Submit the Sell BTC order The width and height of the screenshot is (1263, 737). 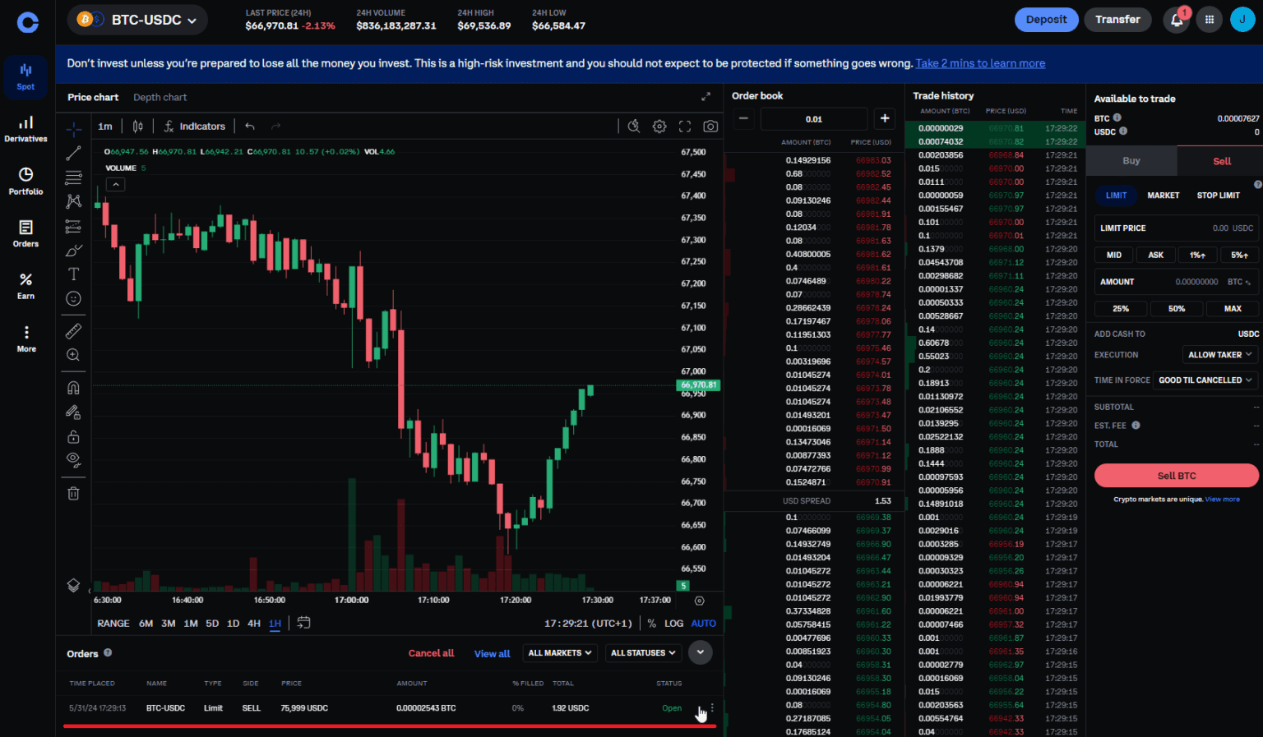click(1177, 476)
